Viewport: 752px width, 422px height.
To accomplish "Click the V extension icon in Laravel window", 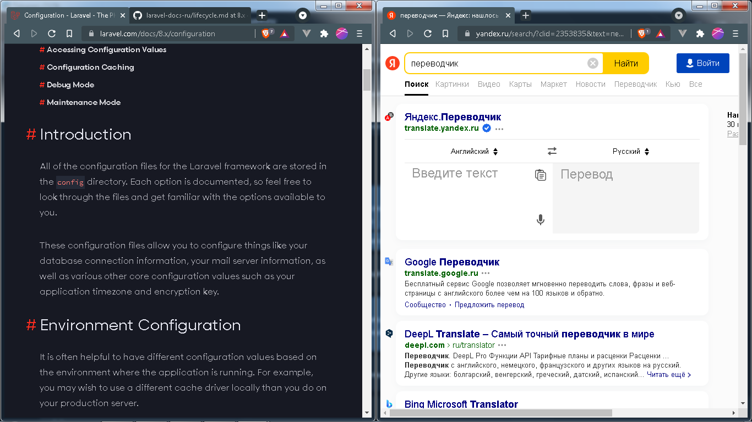I will pyautogui.click(x=307, y=34).
